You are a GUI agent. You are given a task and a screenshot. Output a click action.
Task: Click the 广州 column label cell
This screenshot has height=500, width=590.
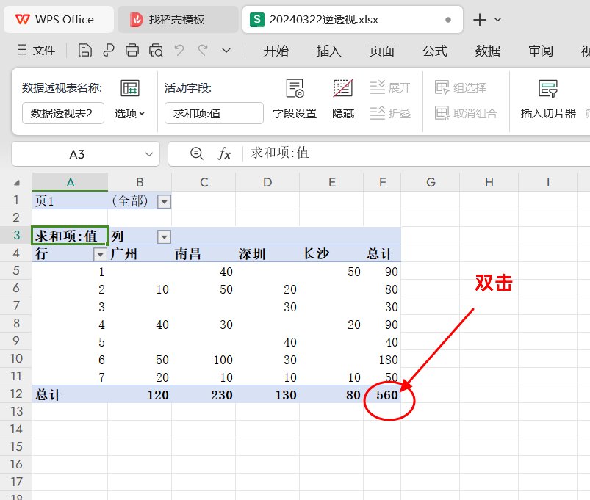[140, 254]
